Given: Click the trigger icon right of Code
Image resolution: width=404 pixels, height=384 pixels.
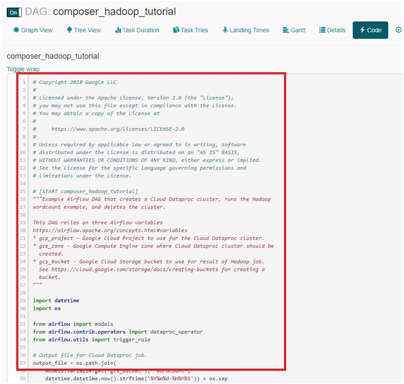Looking at the screenshot, I should tap(399, 30).
